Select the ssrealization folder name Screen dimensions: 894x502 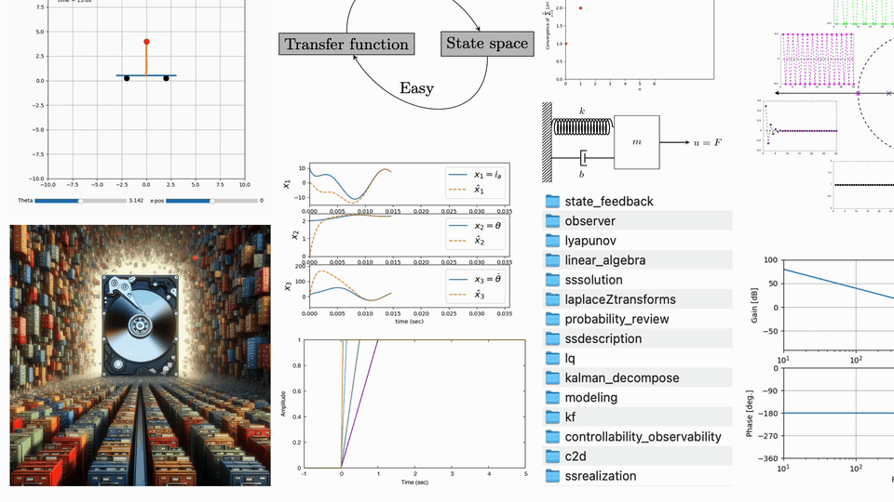(x=601, y=476)
